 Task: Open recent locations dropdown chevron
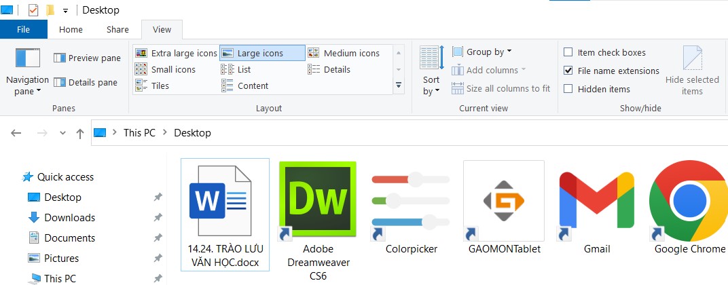tap(63, 133)
